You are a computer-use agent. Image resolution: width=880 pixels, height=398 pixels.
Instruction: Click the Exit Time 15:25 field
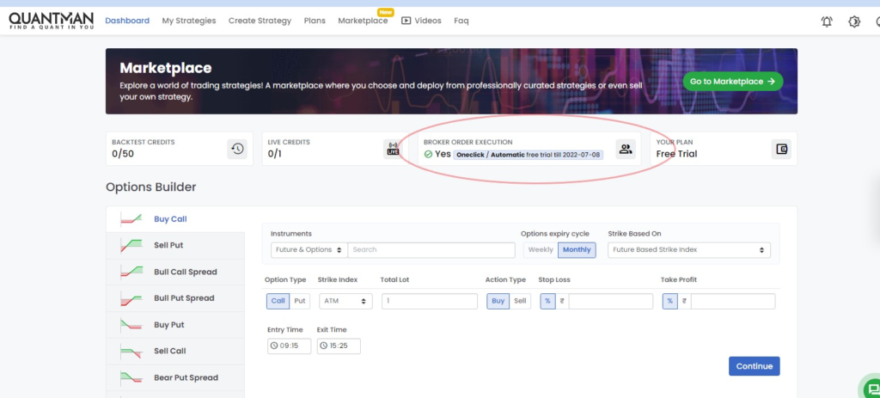coord(339,346)
